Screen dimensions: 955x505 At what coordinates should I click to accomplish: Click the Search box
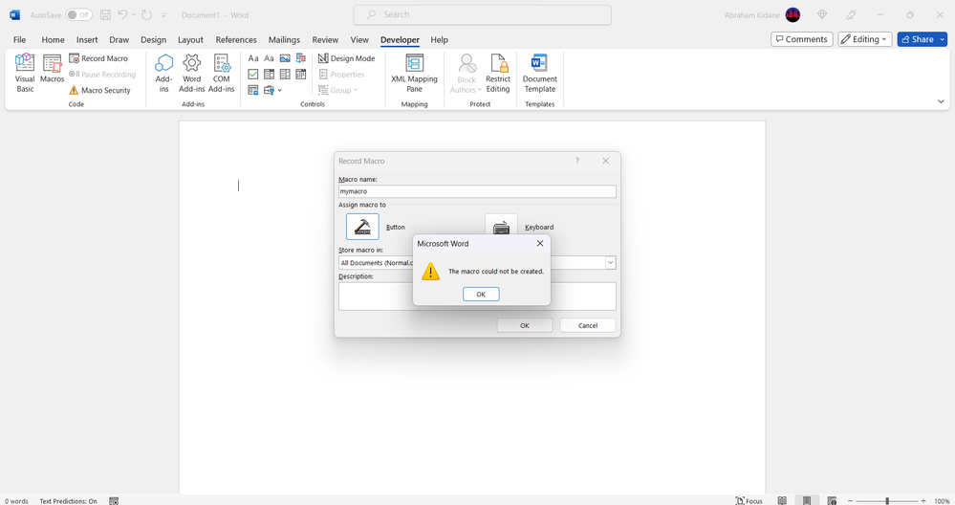click(483, 14)
